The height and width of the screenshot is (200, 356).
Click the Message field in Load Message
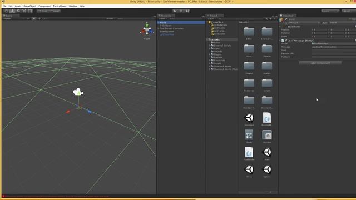pyautogui.click(x=334, y=47)
